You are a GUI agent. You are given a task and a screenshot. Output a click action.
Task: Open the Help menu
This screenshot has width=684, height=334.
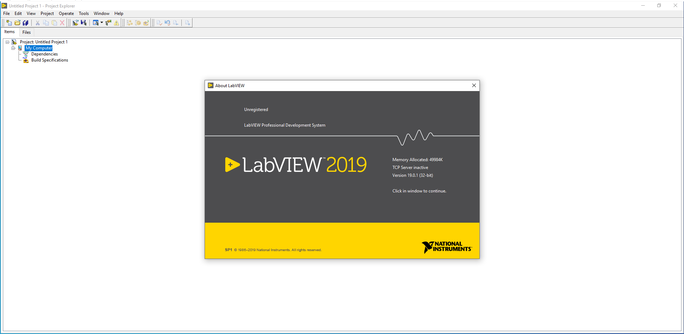119,14
